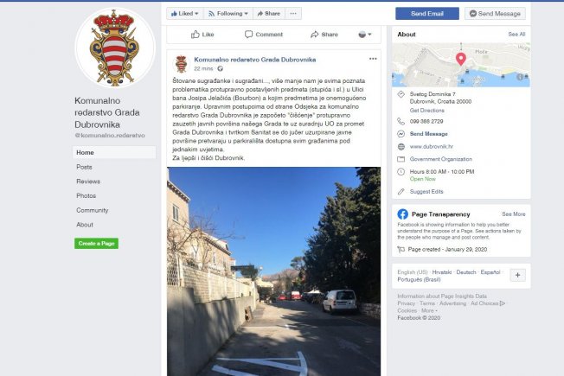The image size is (564, 376).
Task: Click the add language plus button
Action: pyautogui.click(x=517, y=276)
